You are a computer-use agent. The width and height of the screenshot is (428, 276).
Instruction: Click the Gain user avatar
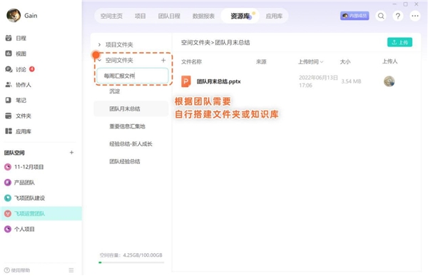pyautogui.click(x=14, y=15)
